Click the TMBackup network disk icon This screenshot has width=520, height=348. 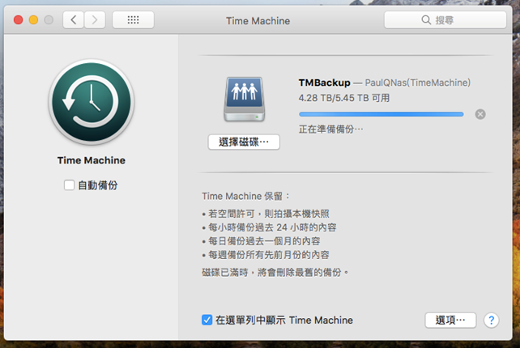pos(245,99)
